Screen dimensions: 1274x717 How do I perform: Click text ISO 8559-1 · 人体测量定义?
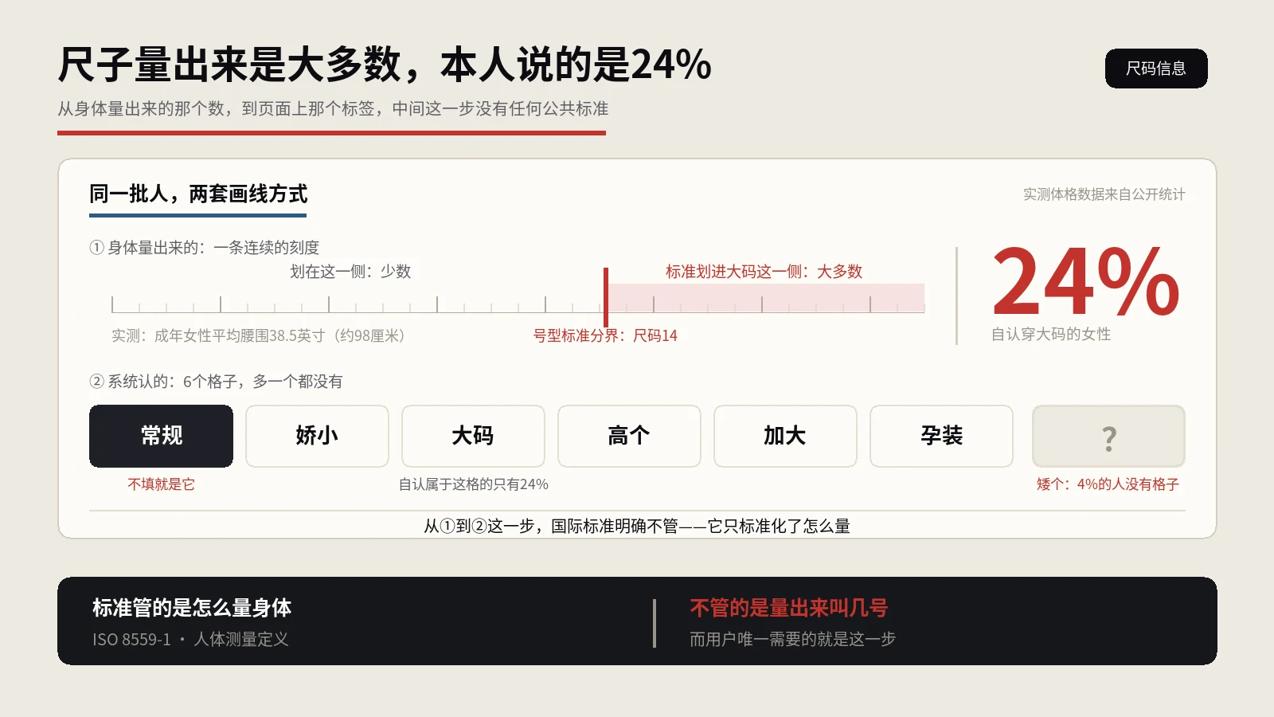pos(190,640)
